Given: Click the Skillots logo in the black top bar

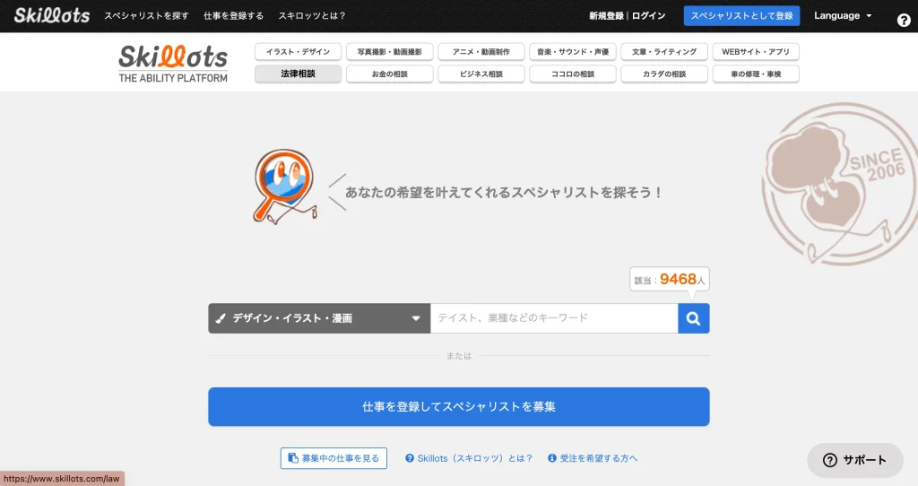Looking at the screenshot, I should coord(52,15).
